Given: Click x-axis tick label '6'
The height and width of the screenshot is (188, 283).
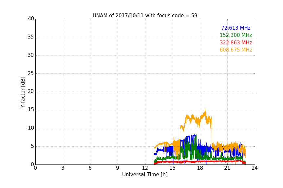Looking at the screenshot, I should pos(90,168).
